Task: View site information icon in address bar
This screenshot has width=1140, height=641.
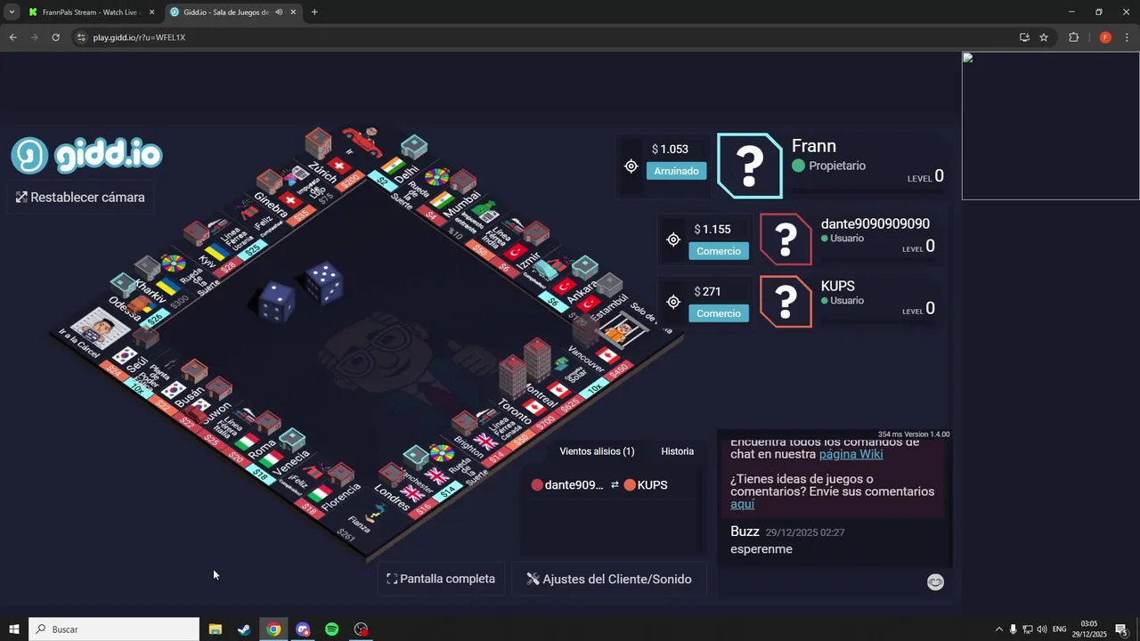Action: click(x=81, y=37)
